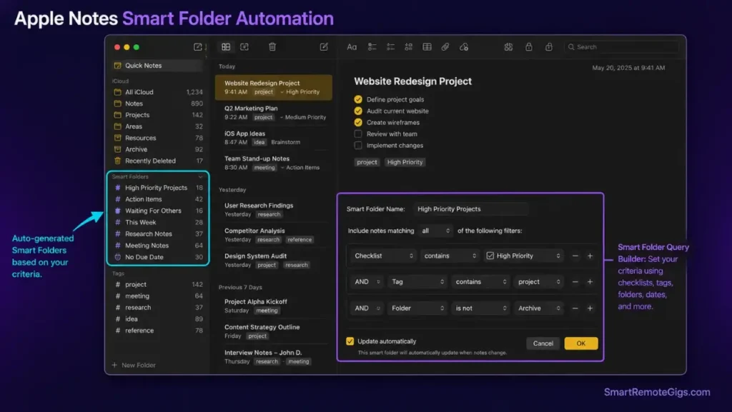The width and height of the screenshot is (732, 412).
Task: Remove the Tag filter row with minus
Action: point(575,282)
